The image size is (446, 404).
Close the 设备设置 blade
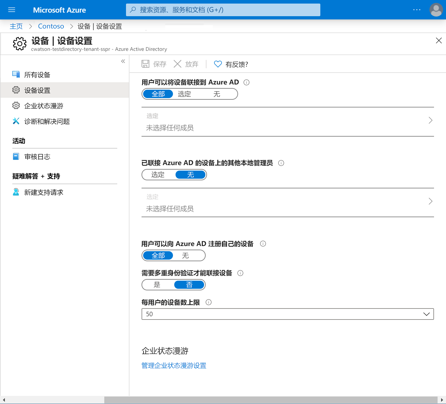439,40
